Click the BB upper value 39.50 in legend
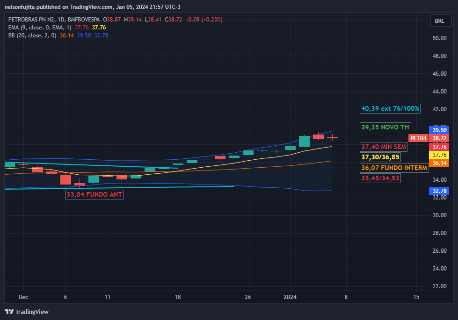 [x=84, y=36]
